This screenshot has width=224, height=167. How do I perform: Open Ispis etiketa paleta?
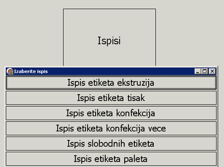coord(111,159)
